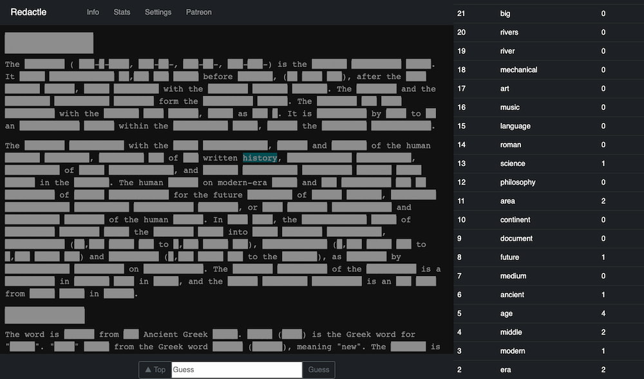
Task: Open the Info menu item
Action: tap(93, 12)
